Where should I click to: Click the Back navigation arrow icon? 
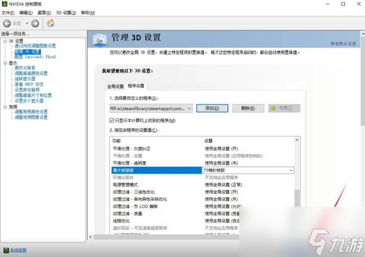point(7,23)
